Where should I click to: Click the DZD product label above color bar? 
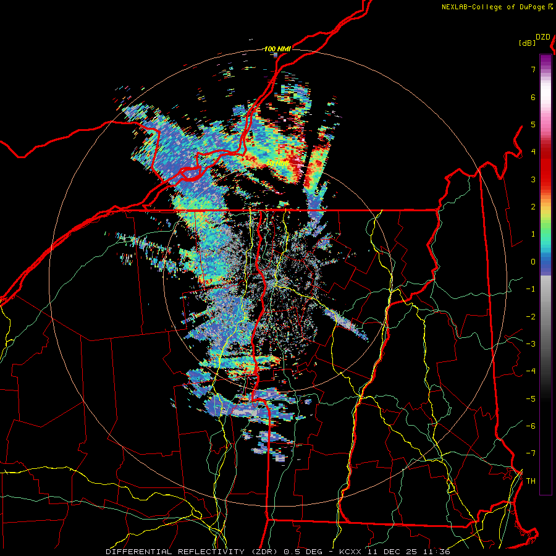pyautogui.click(x=543, y=37)
